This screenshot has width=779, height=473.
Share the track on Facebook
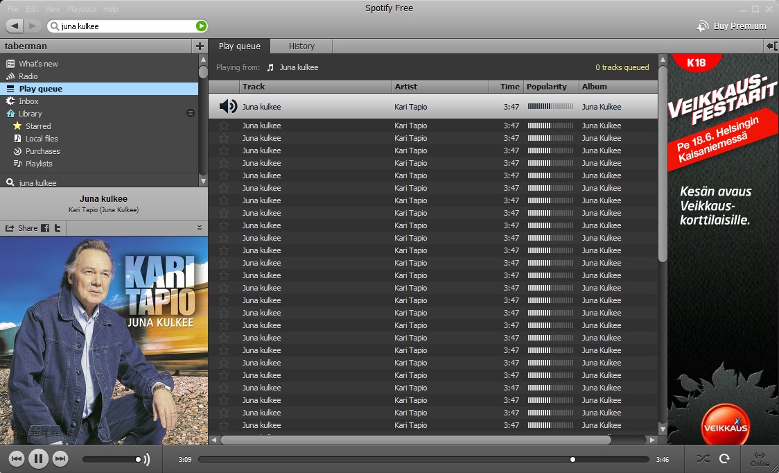coord(45,228)
